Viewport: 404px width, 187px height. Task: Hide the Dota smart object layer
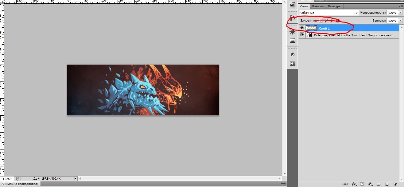click(302, 35)
